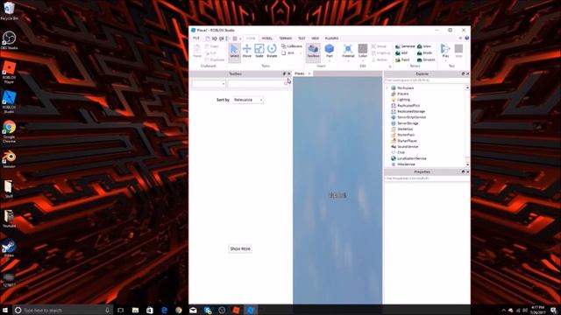
Task: Select SoundService in the Explorer
Action: [405, 147]
